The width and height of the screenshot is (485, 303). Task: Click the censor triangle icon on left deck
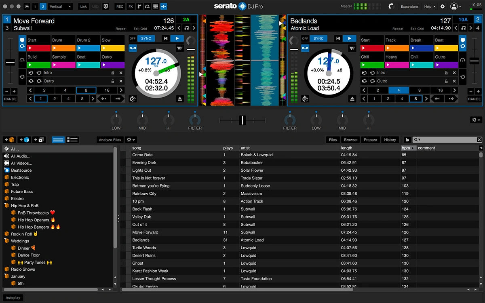click(x=179, y=48)
